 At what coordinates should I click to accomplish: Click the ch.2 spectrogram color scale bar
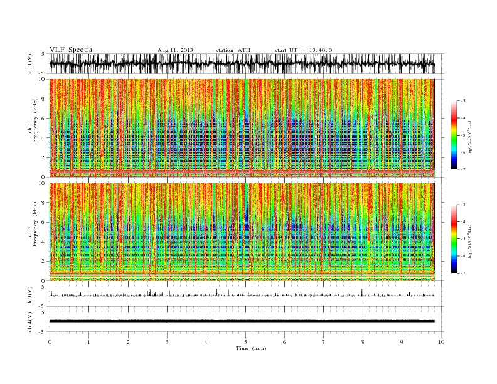(x=454, y=239)
